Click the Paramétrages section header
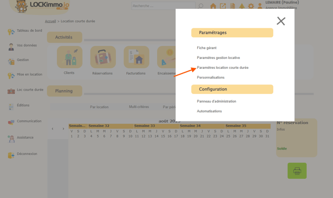 coord(232,33)
